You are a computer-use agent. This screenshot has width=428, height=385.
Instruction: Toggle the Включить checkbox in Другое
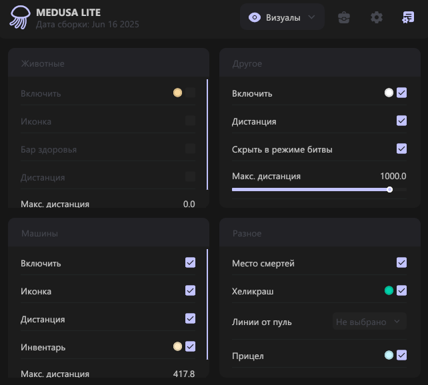click(401, 93)
